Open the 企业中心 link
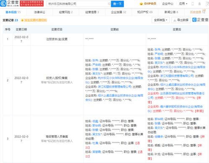This screenshot has width=209, height=163. (168, 4)
